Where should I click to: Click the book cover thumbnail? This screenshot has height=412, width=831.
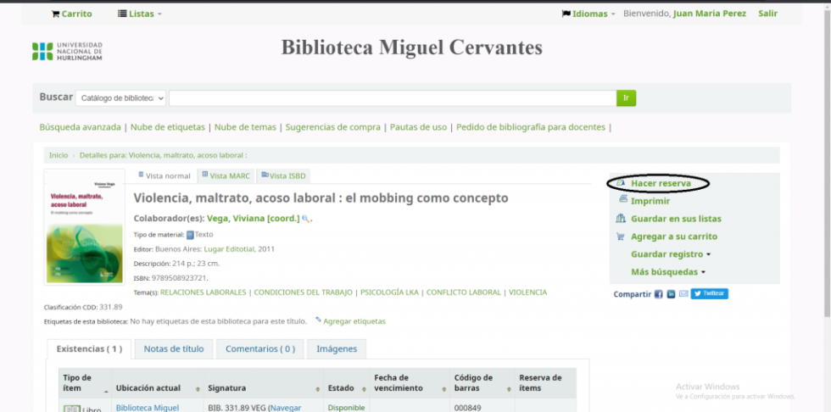click(84, 227)
